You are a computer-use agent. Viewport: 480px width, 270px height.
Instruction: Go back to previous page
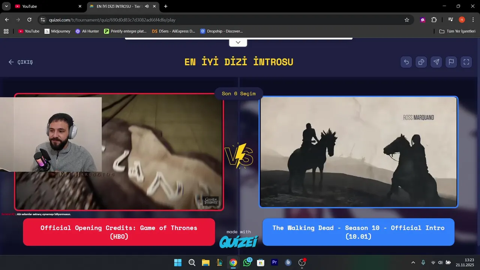click(7, 20)
